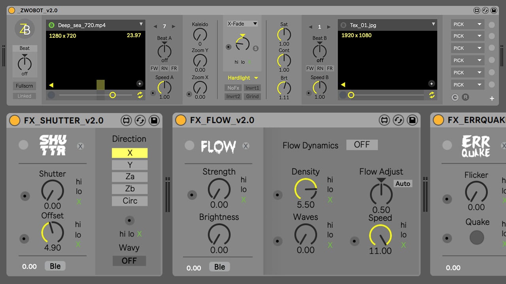Click the yellow loop icon under Deep_sea video
The image size is (506, 284).
pyautogui.click(x=140, y=95)
